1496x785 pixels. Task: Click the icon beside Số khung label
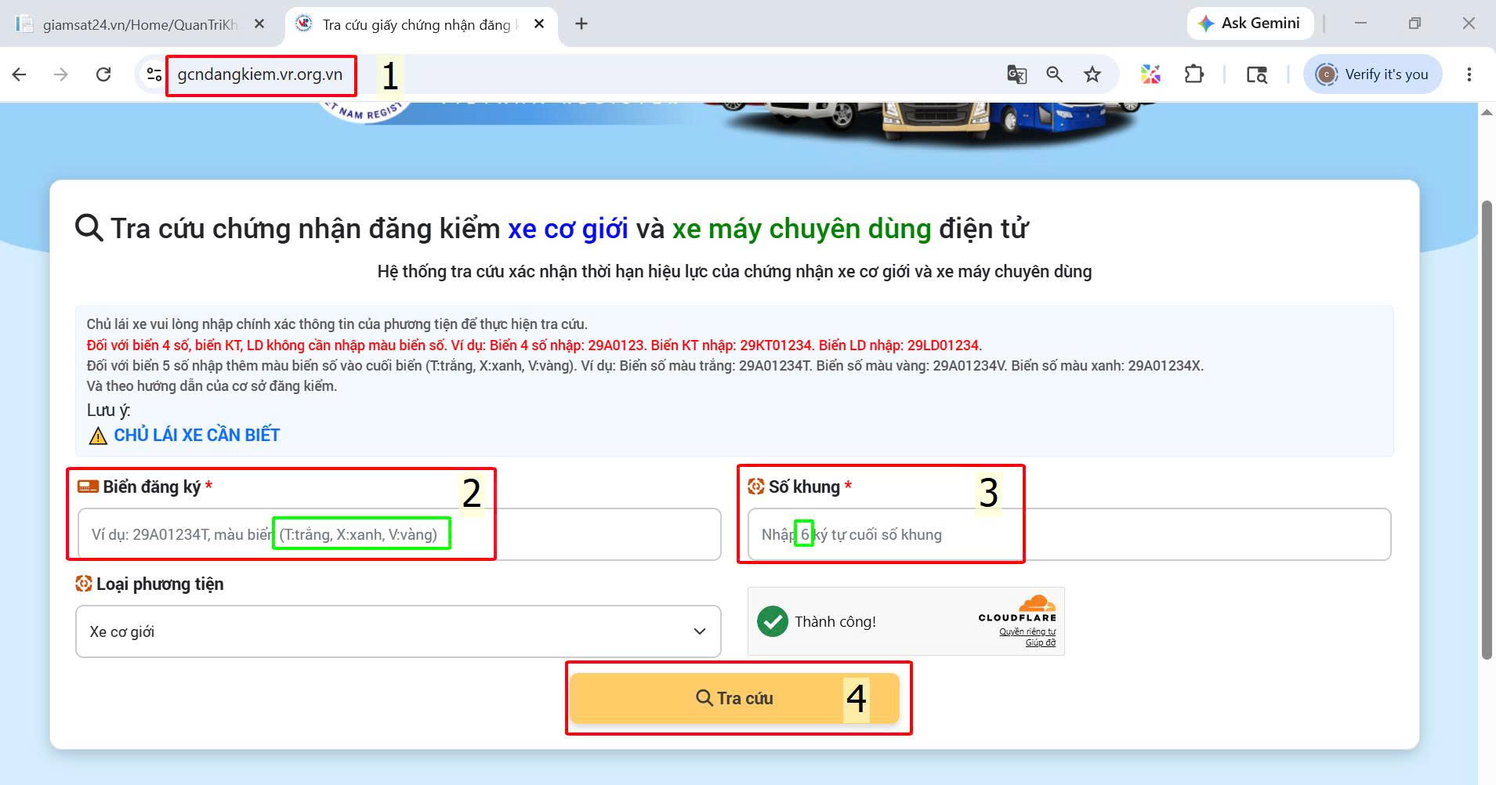coord(755,487)
